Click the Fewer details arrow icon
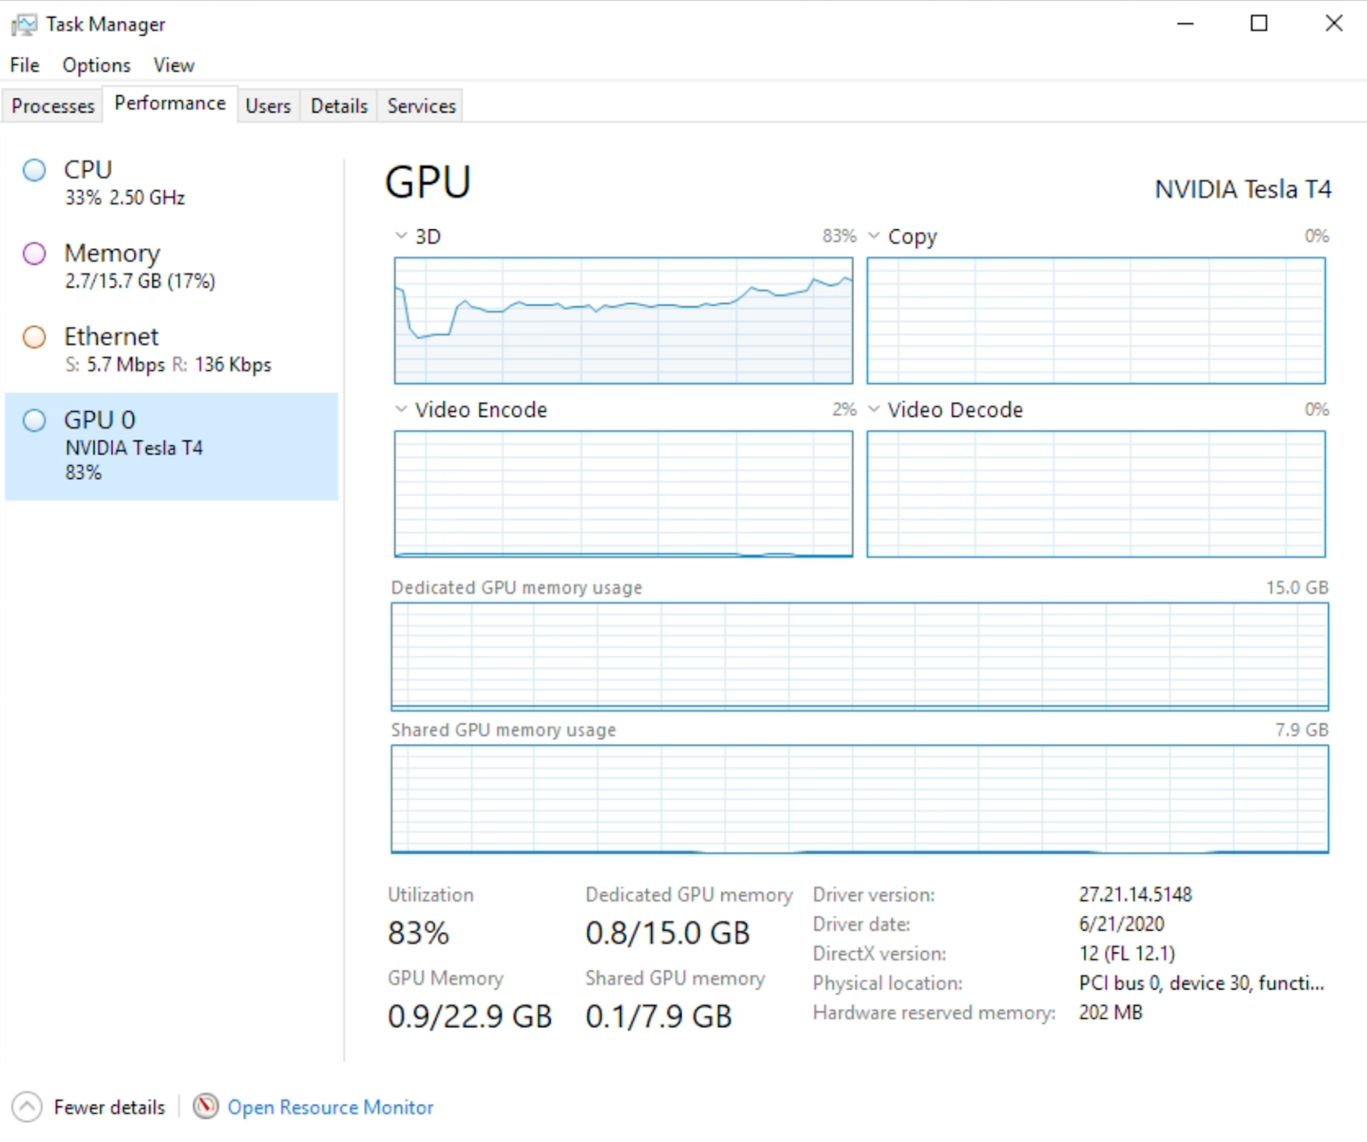 click(26, 1107)
